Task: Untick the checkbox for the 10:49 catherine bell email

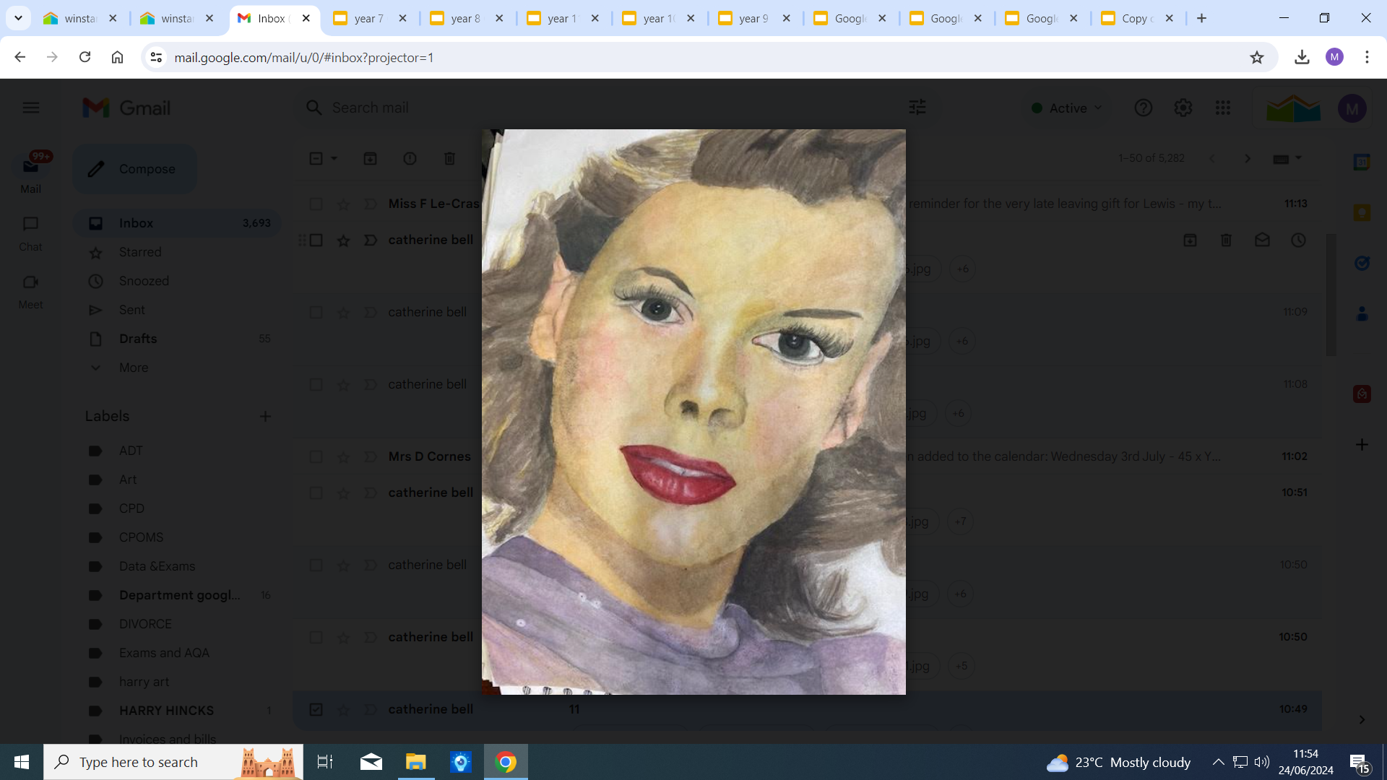Action: click(316, 709)
